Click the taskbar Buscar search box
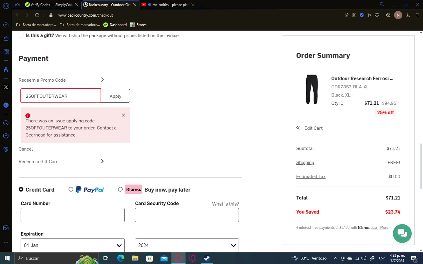423x264 pixels. coord(56,258)
